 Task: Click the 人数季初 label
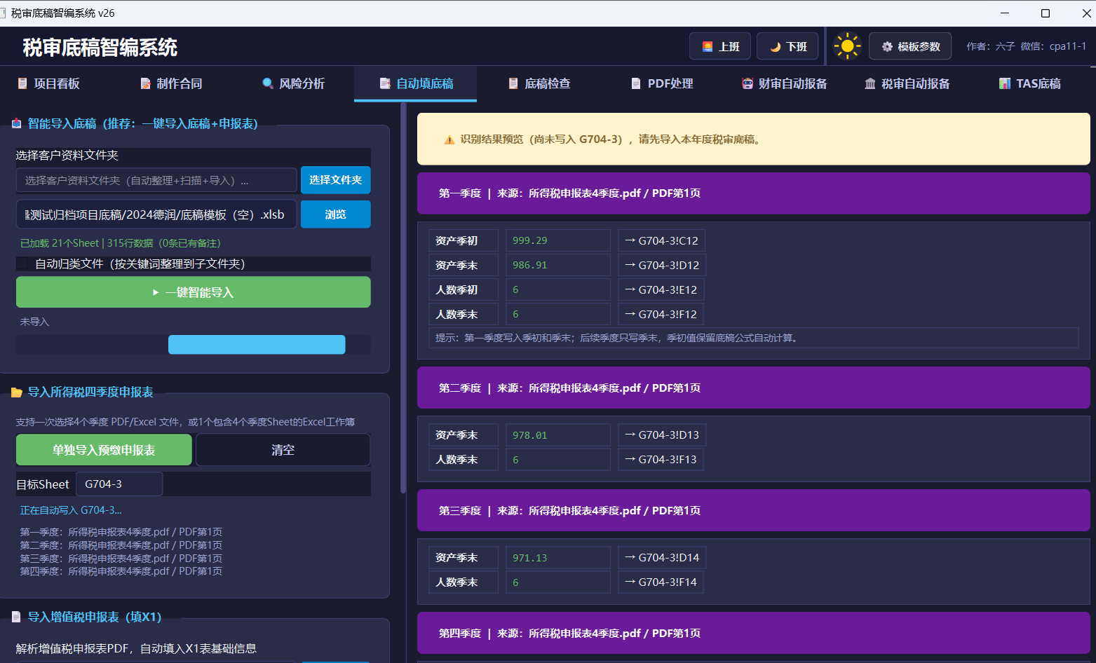(x=464, y=289)
